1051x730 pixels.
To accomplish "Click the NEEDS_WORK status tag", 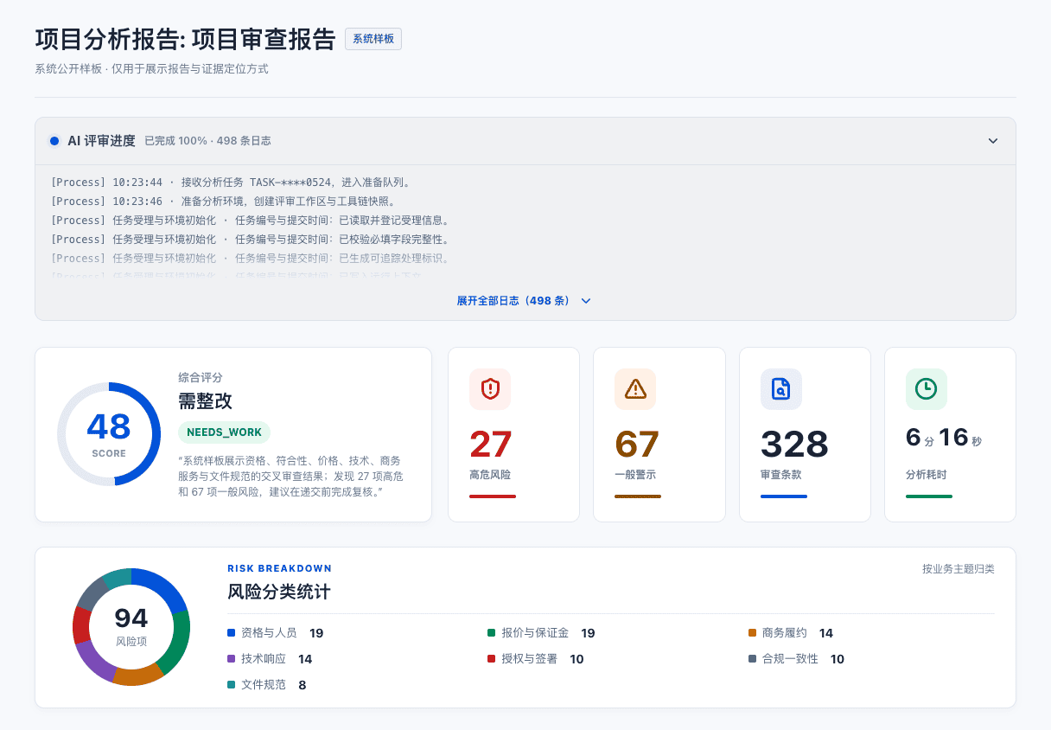I will point(224,432).
